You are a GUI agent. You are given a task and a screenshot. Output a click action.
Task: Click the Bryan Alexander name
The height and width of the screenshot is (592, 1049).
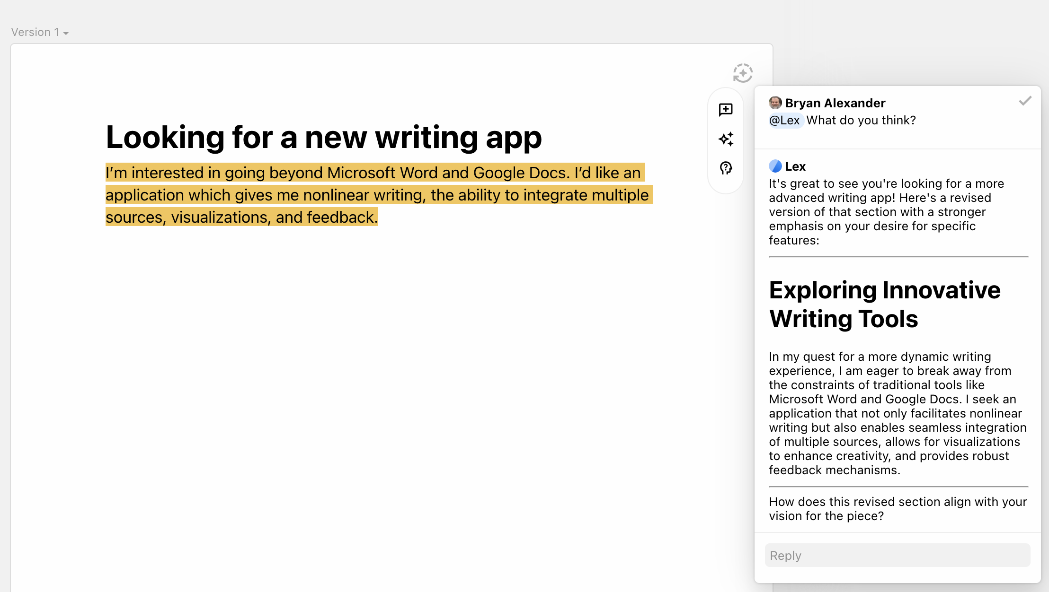[x=835, y=103]
